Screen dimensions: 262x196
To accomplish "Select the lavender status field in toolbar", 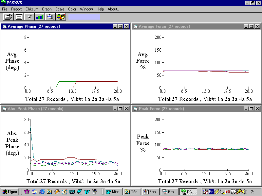I will point(84,17).
